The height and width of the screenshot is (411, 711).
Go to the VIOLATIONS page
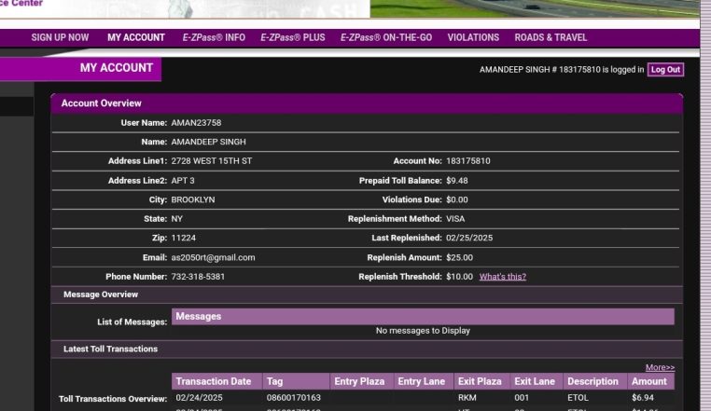pos(473,37)
